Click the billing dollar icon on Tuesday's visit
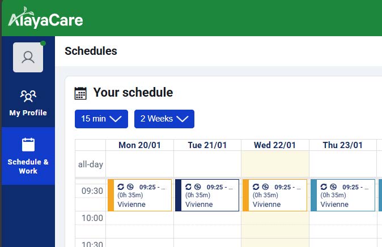This screenshot has height=247, width=382. pos(198,187)
